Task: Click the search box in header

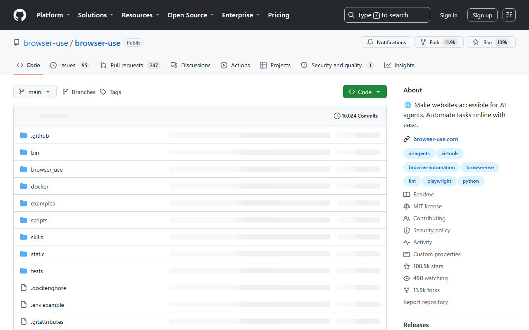Action: click(x=387, y=15)
